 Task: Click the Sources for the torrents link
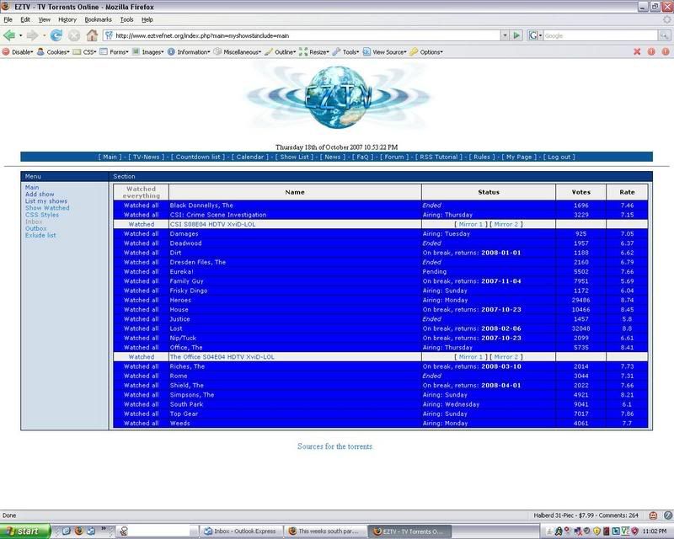[x=334, y=446]
